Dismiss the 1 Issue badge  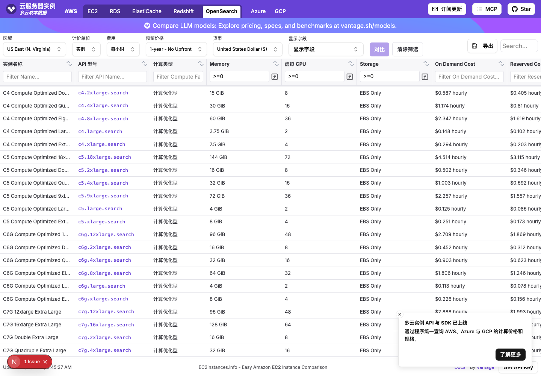(x=45, y=362)
